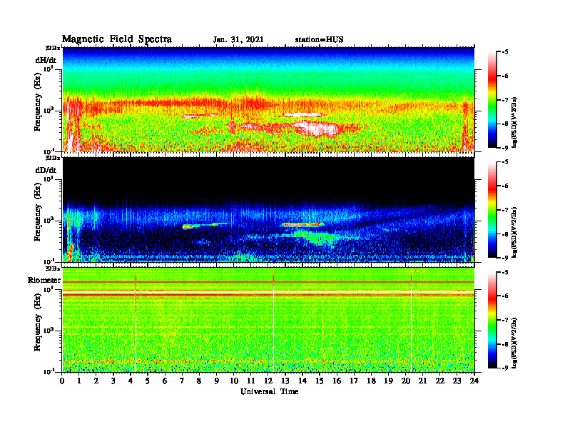The height and width of the screenshot is (437, 565).
Task: Click the Riometer panel color scale bar
Action: pos(492,320)
